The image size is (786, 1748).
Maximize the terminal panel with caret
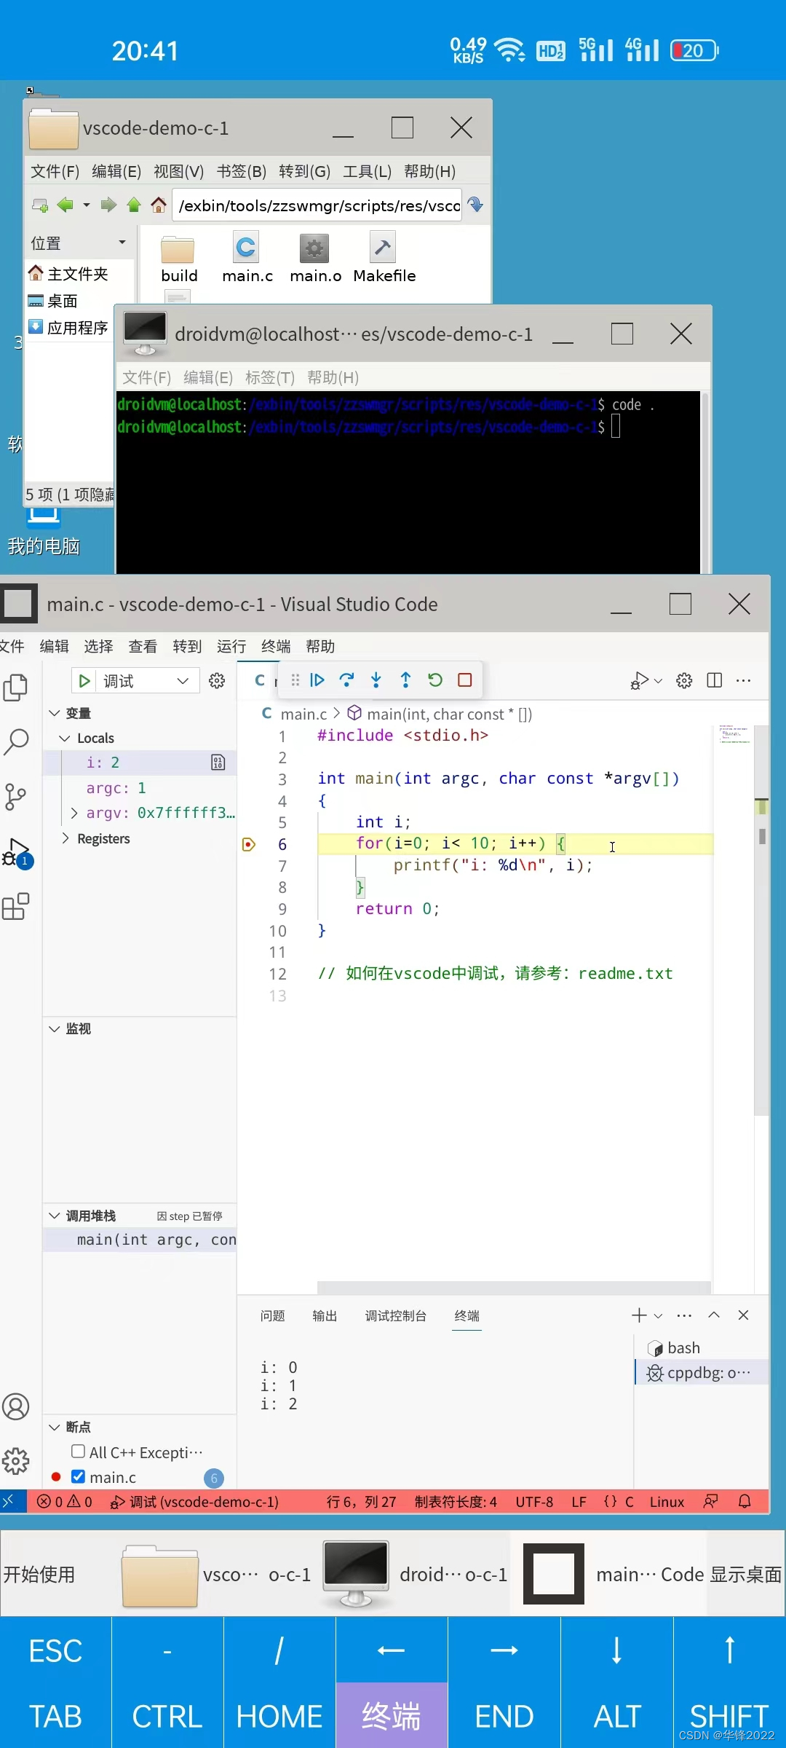(714, 1315)
